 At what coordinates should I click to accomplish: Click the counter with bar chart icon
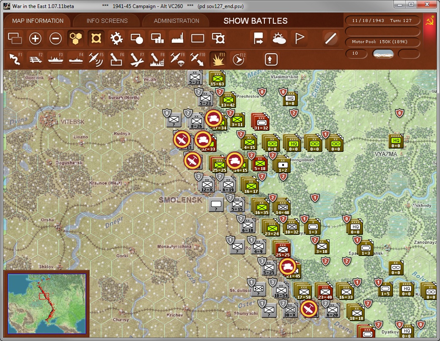tap(157, 38)
